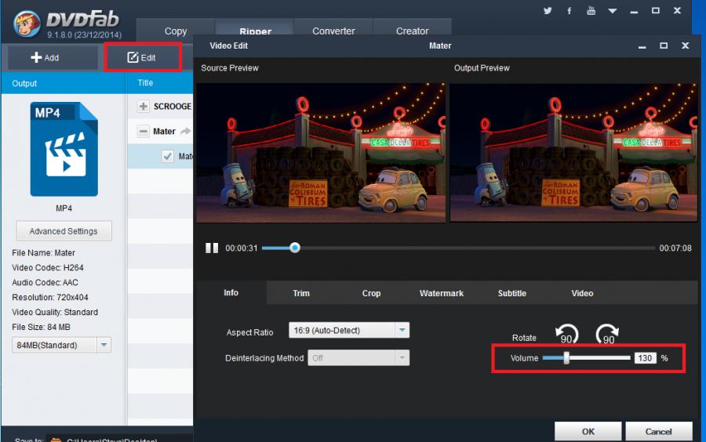
Task: Uncheck the Mater title checkbox
Action: coord(167,156)
